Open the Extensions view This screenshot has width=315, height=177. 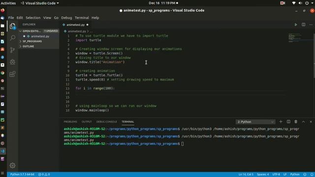(x=12, y=74)
